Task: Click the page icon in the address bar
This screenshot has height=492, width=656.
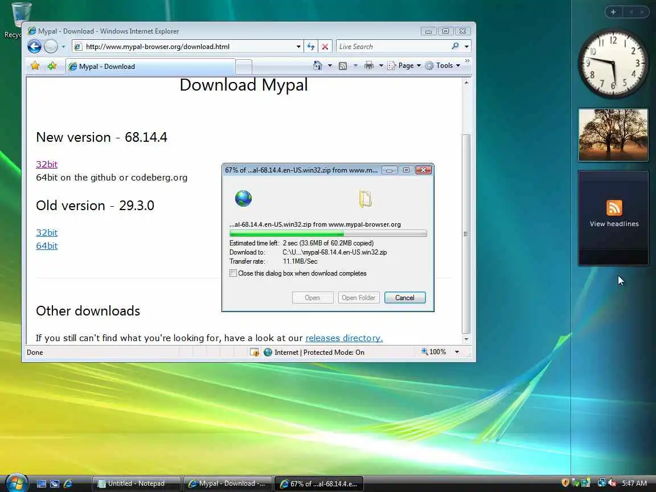Action: coord(78,47)
